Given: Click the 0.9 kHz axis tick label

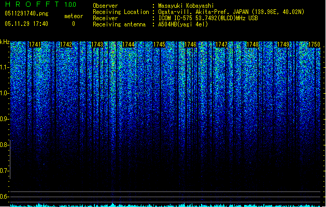Looking at the screenshot, I should [x=4, y=119].
